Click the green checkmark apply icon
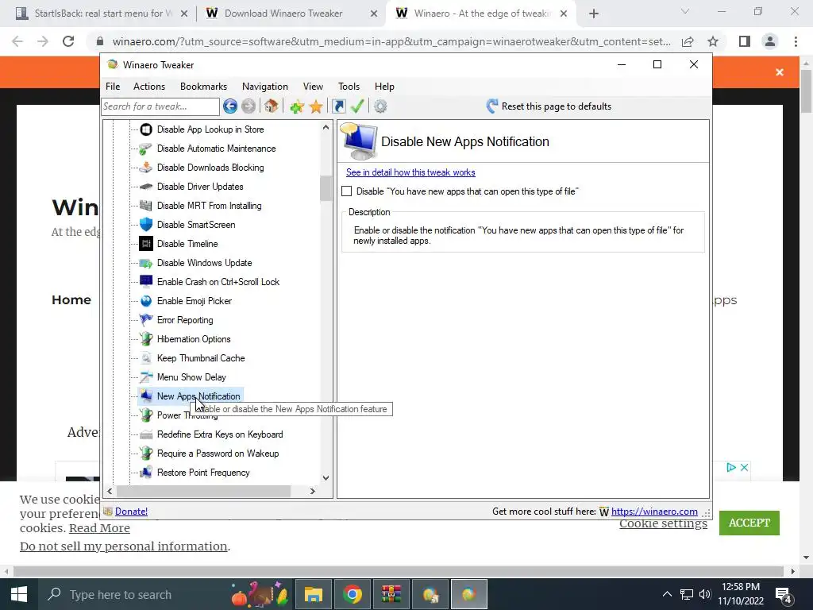813x610 pixels. (357, 106)
